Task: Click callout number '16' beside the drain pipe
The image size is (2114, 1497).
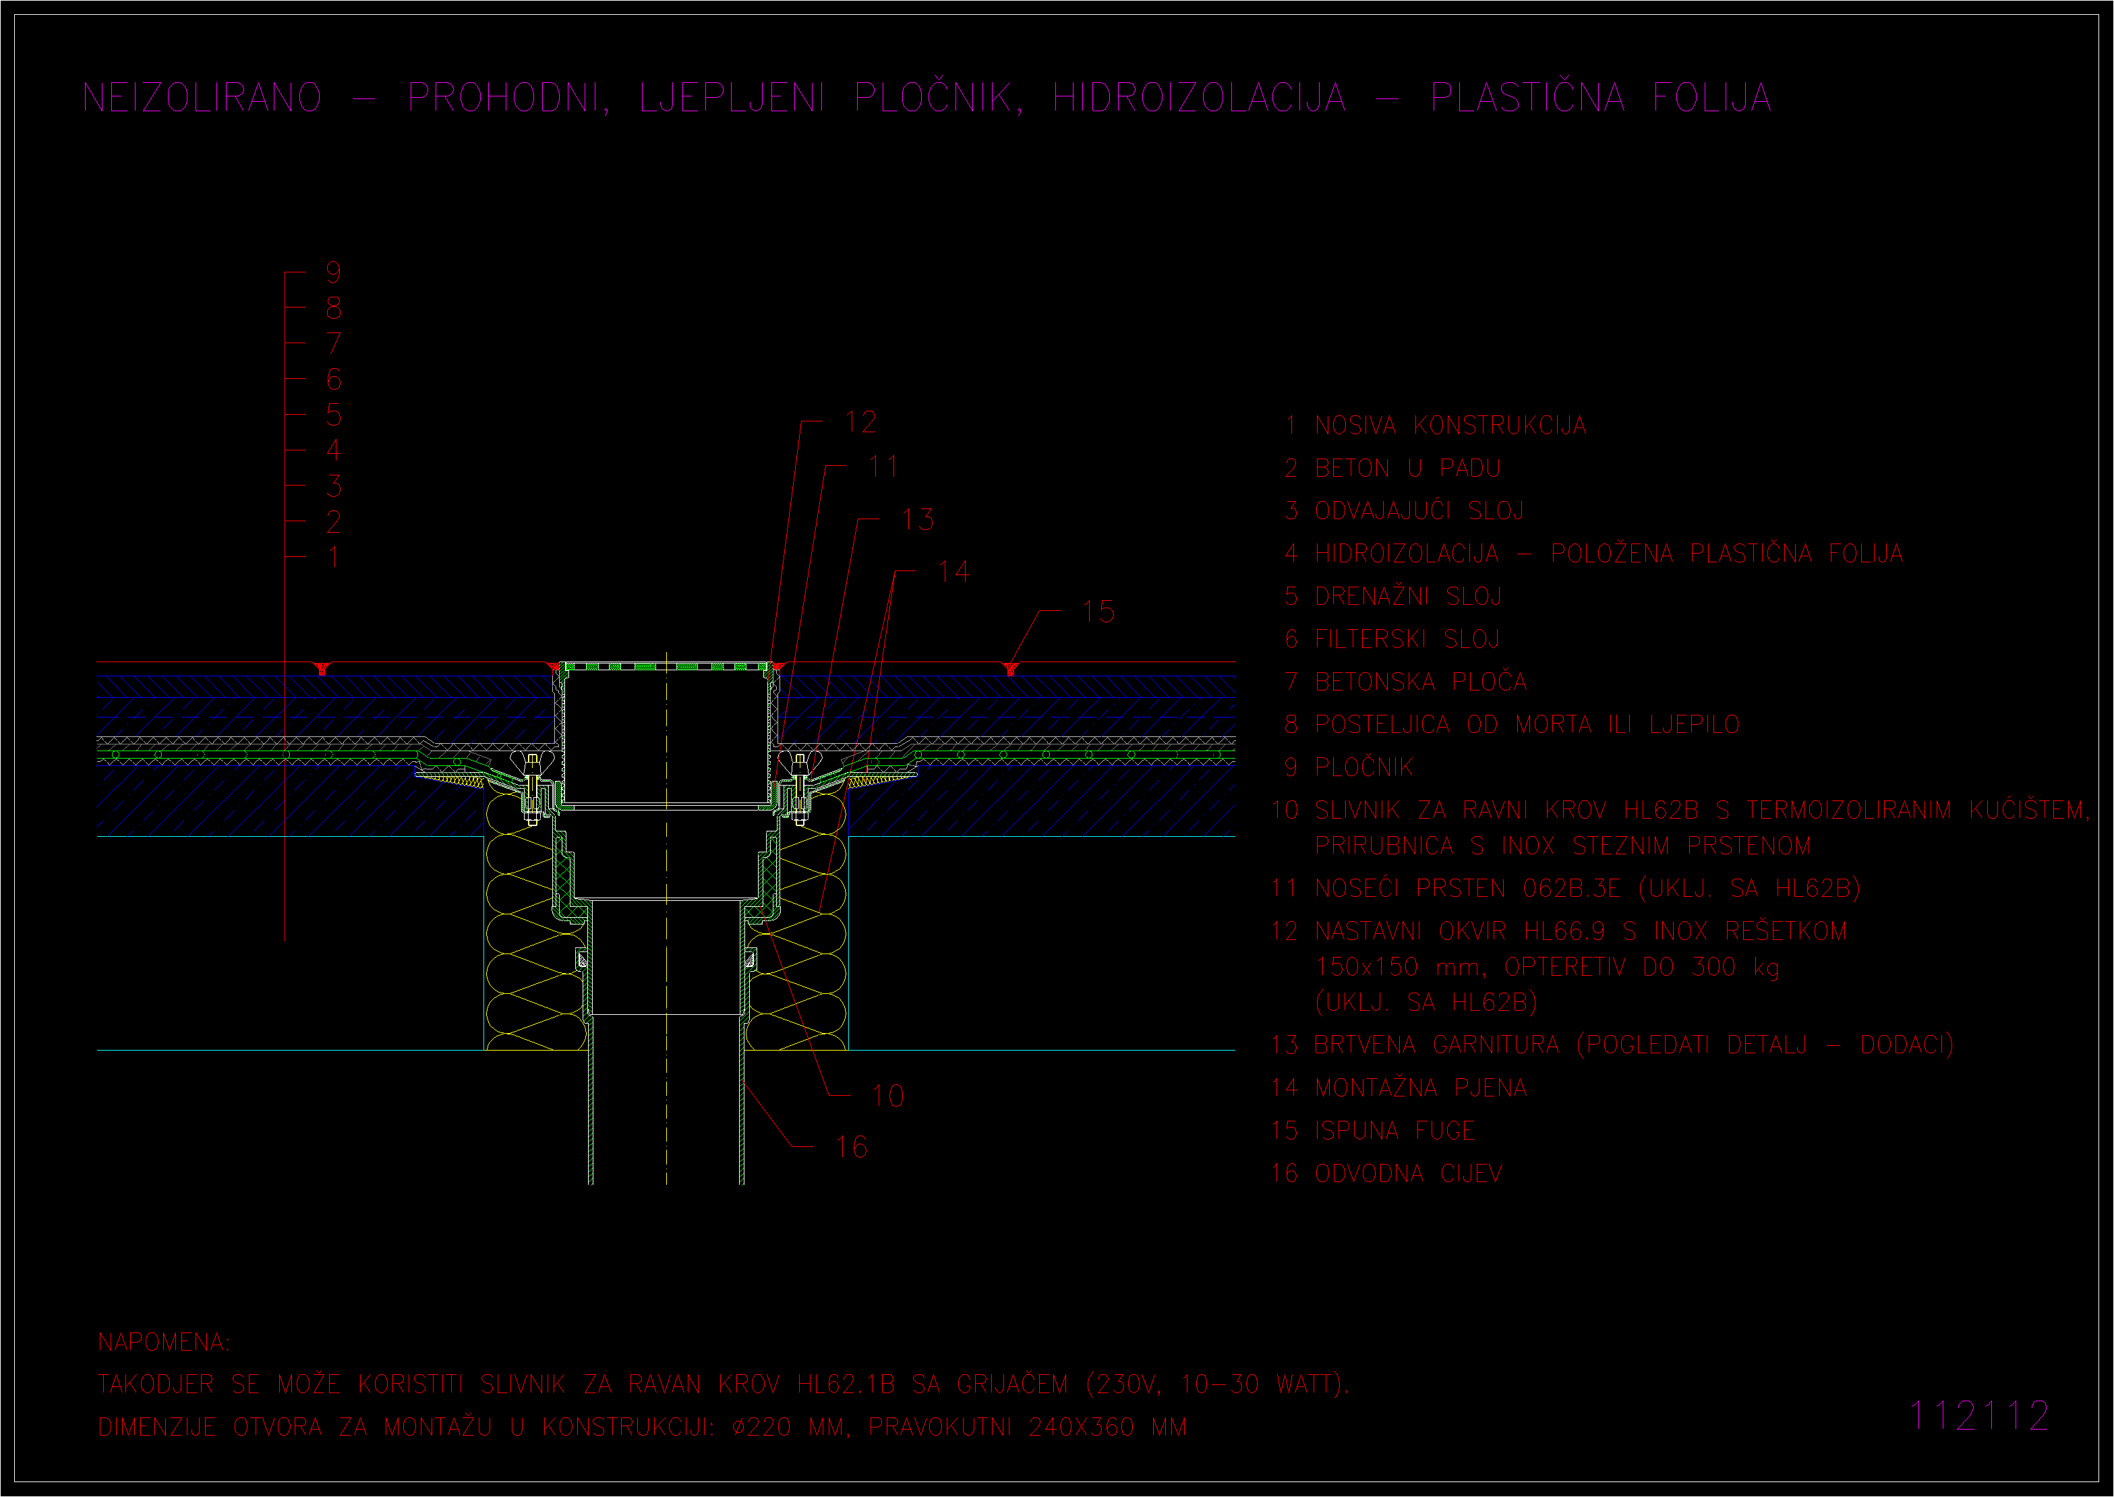Action: click(852, 1147)
